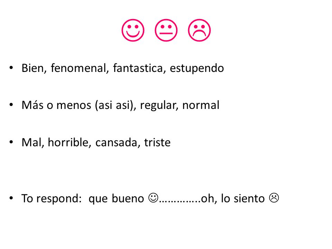Image resolution: width=332 pixels, height=249 pixels.
Task: Click the phrase 'que bueno'
Action: 116,199
